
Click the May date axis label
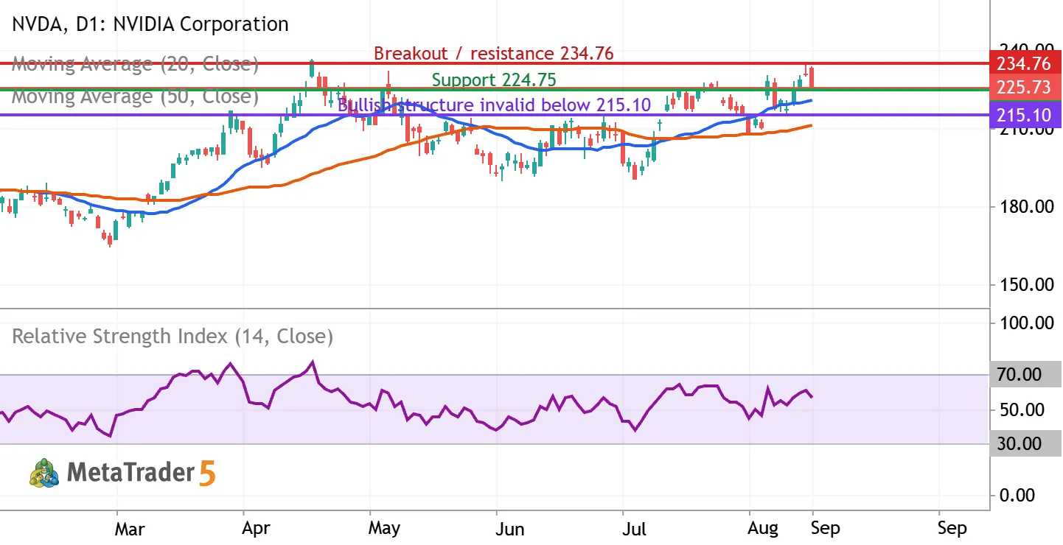(384, 528)
